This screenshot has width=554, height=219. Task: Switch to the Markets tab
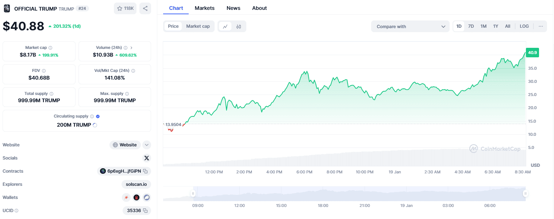click(204, 8)
